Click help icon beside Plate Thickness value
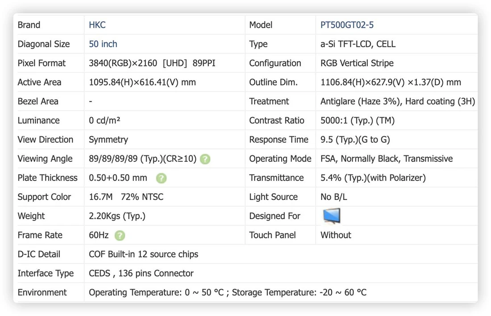 (161, 178)
